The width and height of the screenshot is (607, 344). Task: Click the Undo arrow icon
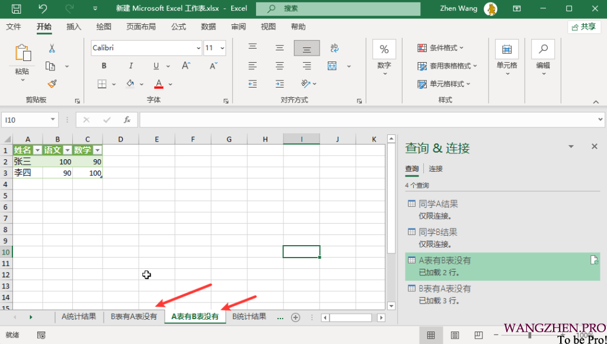tap(43, 9)
